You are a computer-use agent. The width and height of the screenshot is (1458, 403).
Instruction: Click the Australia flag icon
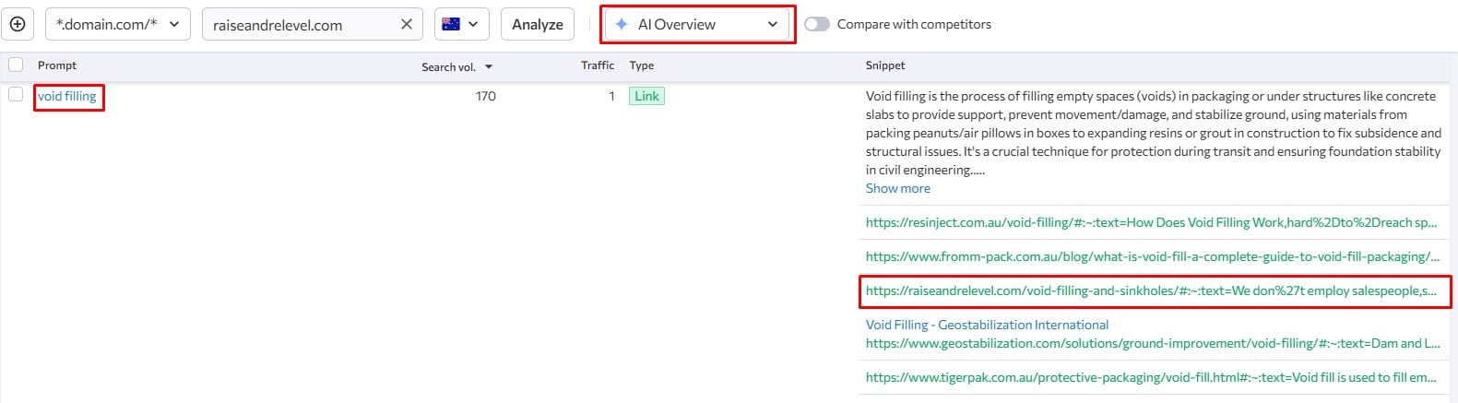click(451, 25)
